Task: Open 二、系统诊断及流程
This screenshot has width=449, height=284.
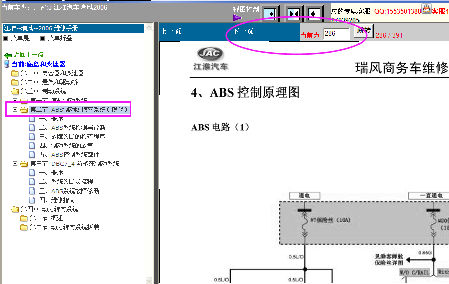Action: click(x=66, y=182)
